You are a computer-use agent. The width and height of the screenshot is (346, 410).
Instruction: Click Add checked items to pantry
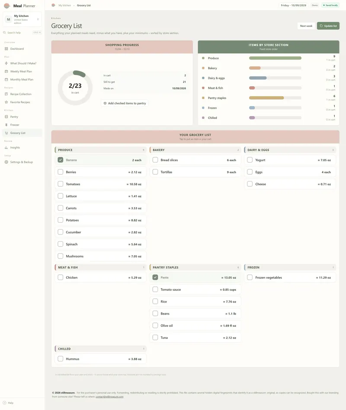click(125, 103)
